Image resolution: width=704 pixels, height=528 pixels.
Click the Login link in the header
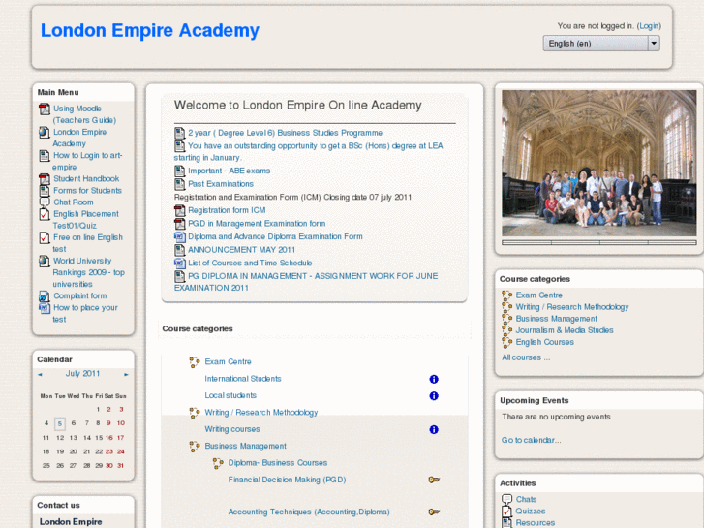(649, 26)
